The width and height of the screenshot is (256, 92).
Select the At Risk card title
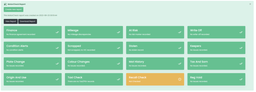(x=133, y=30)
